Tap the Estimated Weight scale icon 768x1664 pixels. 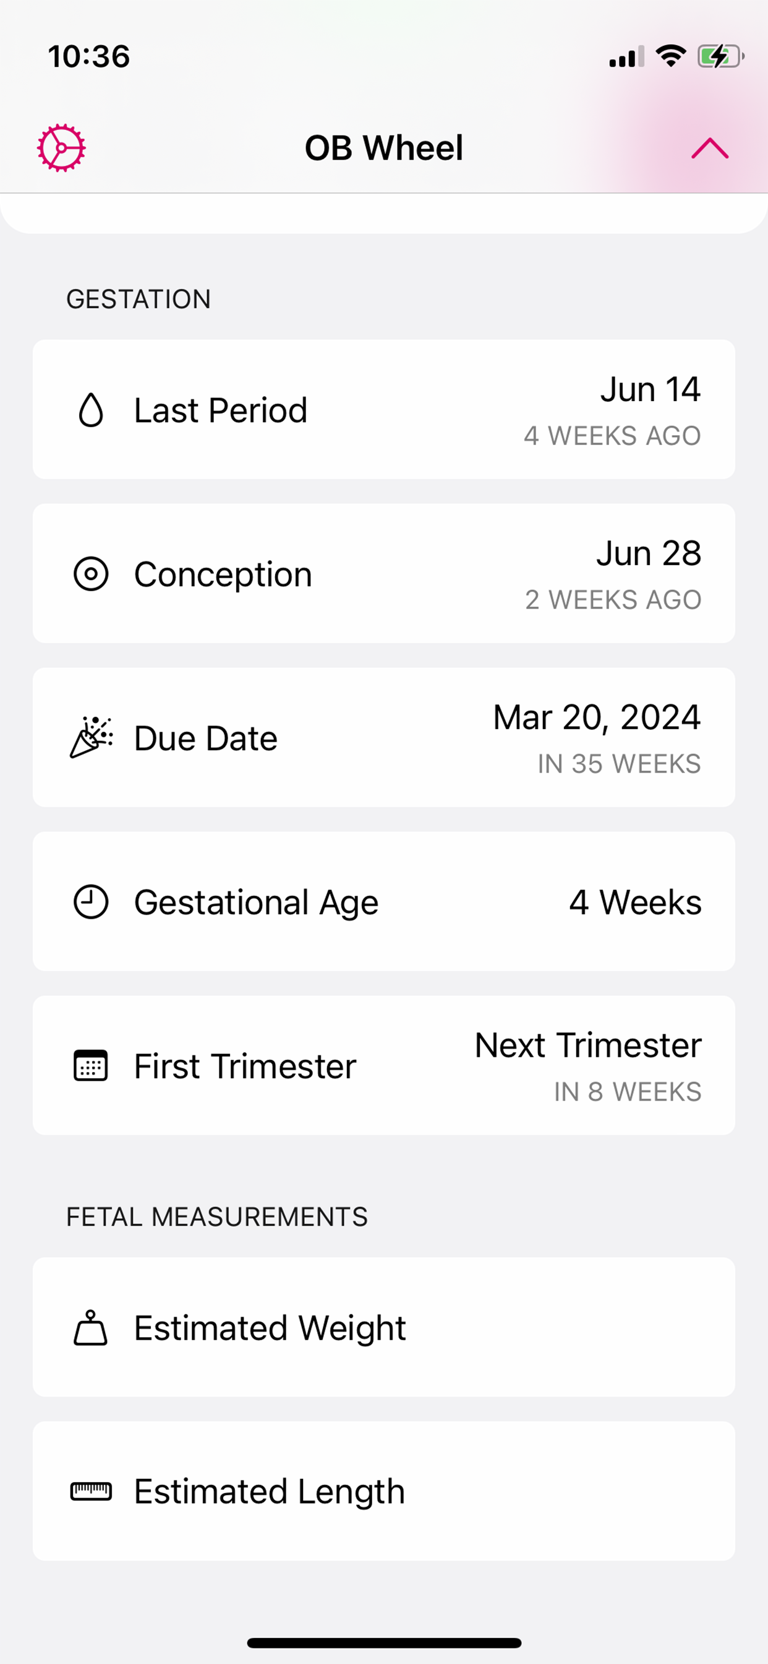pyautogui.click(x=91, y=1327)
